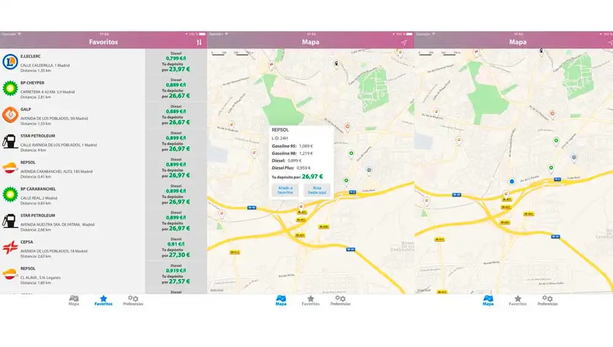Select the E.Leclerc station logo
Image resolution: width=613 pixels, height=347 pixels.
[10, 62]
